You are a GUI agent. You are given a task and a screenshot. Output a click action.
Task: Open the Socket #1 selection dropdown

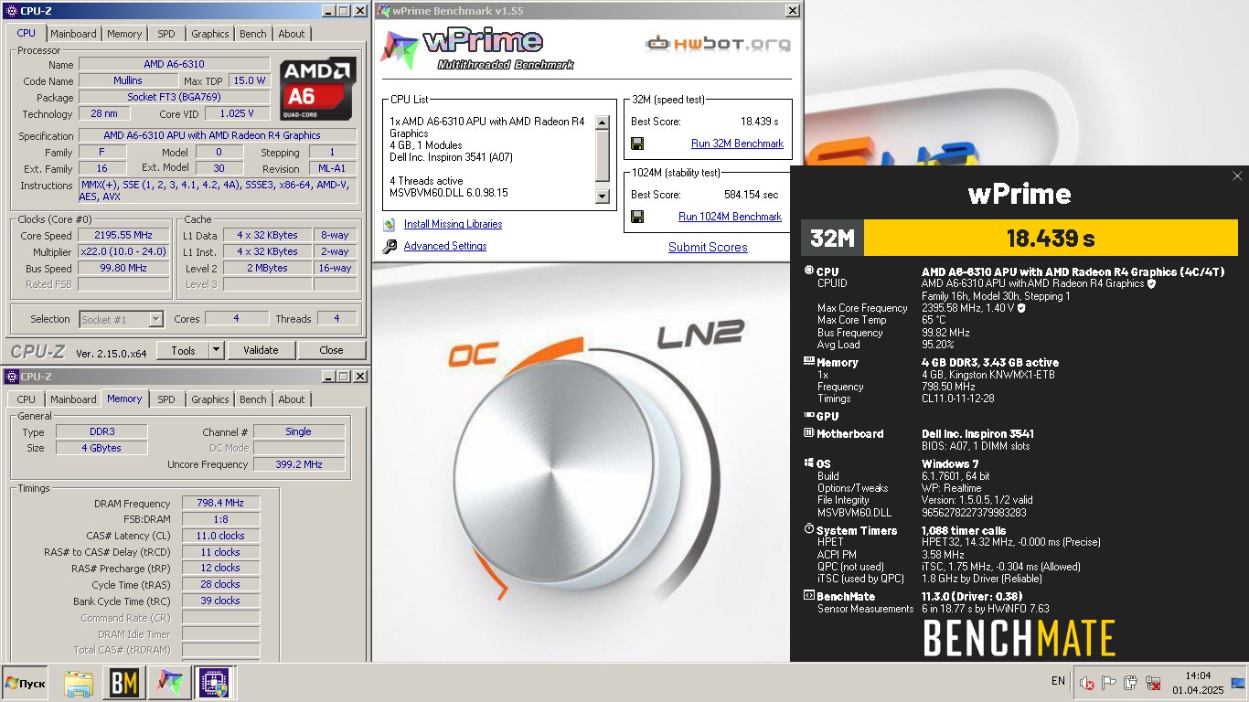tap(121, 319)
